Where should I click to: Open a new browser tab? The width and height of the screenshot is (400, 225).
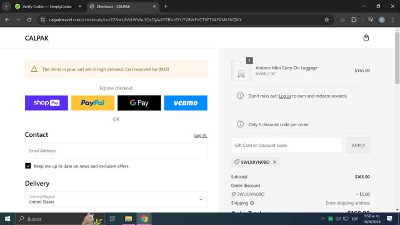(166, 6)
